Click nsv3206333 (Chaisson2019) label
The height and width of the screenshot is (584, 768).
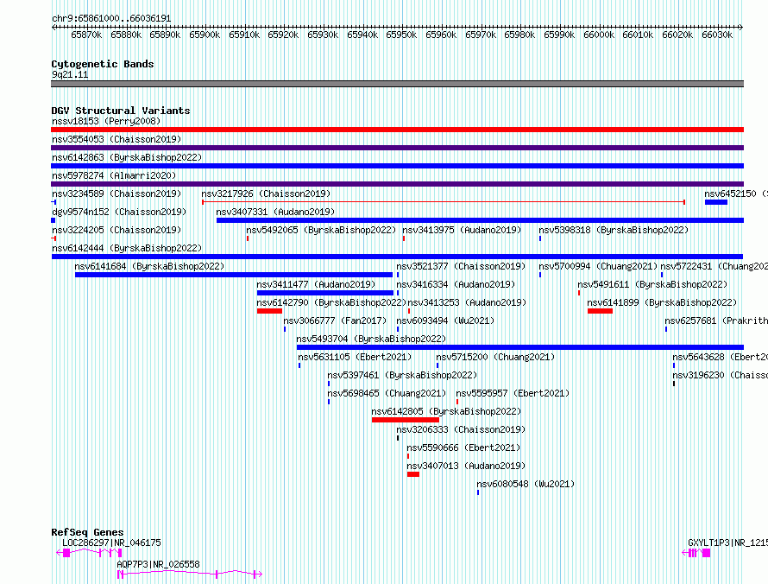(461, 429)
